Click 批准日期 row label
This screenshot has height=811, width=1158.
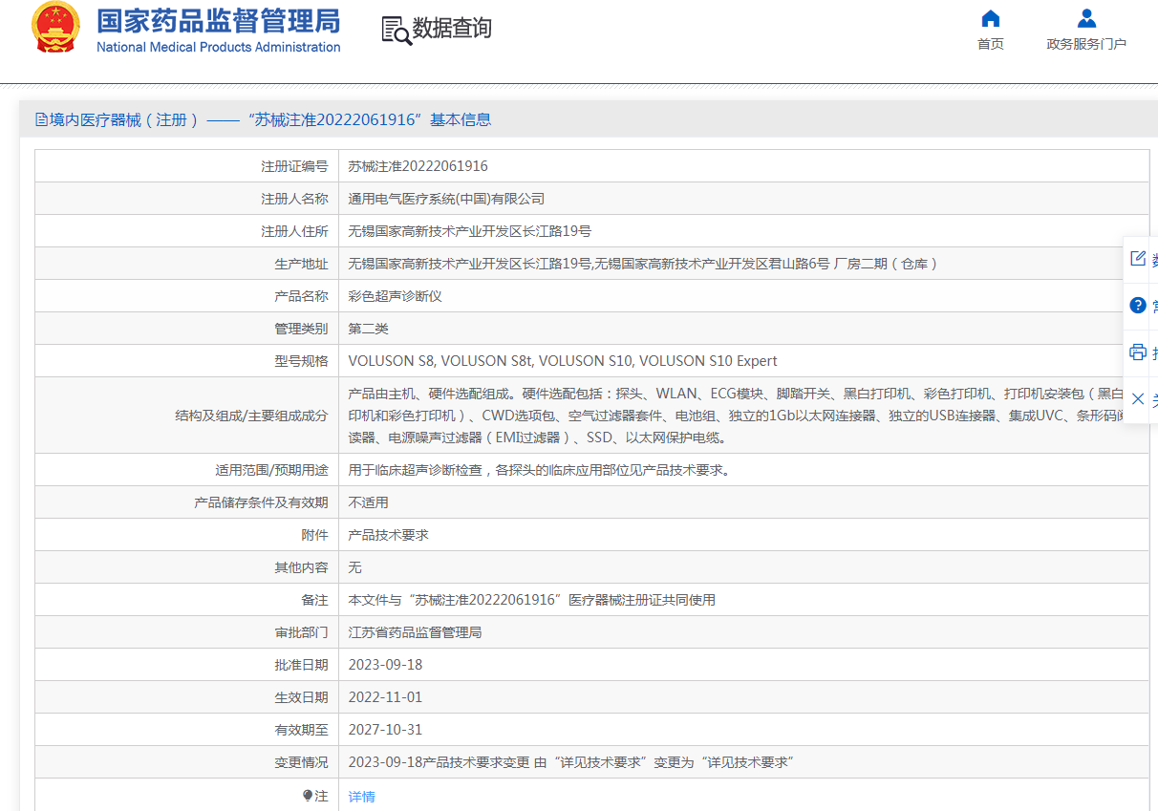click(301, 665)
